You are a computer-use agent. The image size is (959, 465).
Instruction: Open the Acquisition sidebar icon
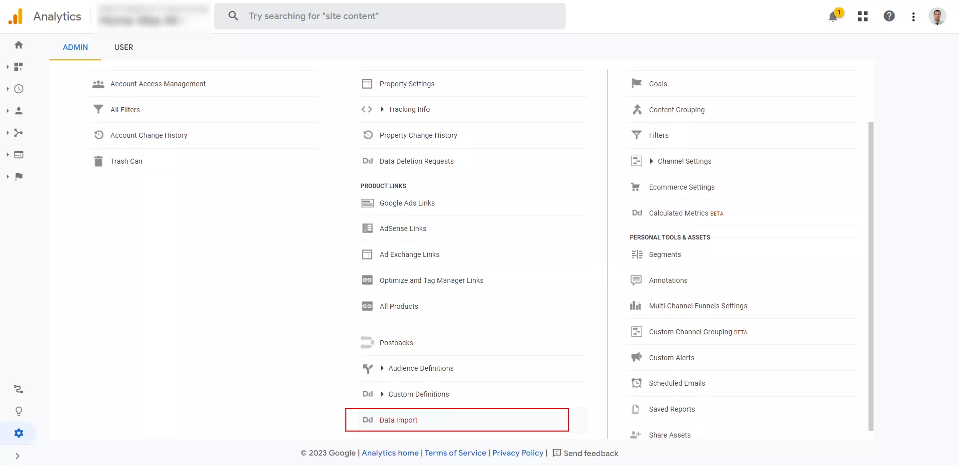[x=18, y=133]
